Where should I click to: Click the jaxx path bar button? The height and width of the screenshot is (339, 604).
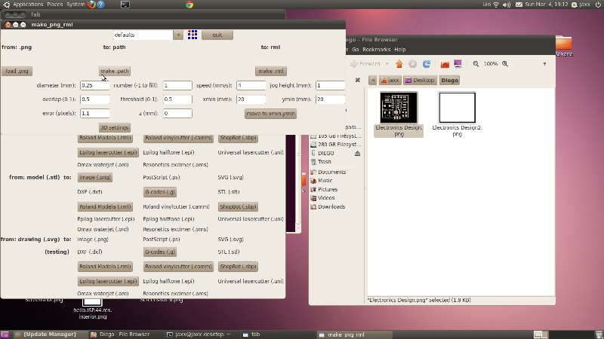click(x=390, y=81)
